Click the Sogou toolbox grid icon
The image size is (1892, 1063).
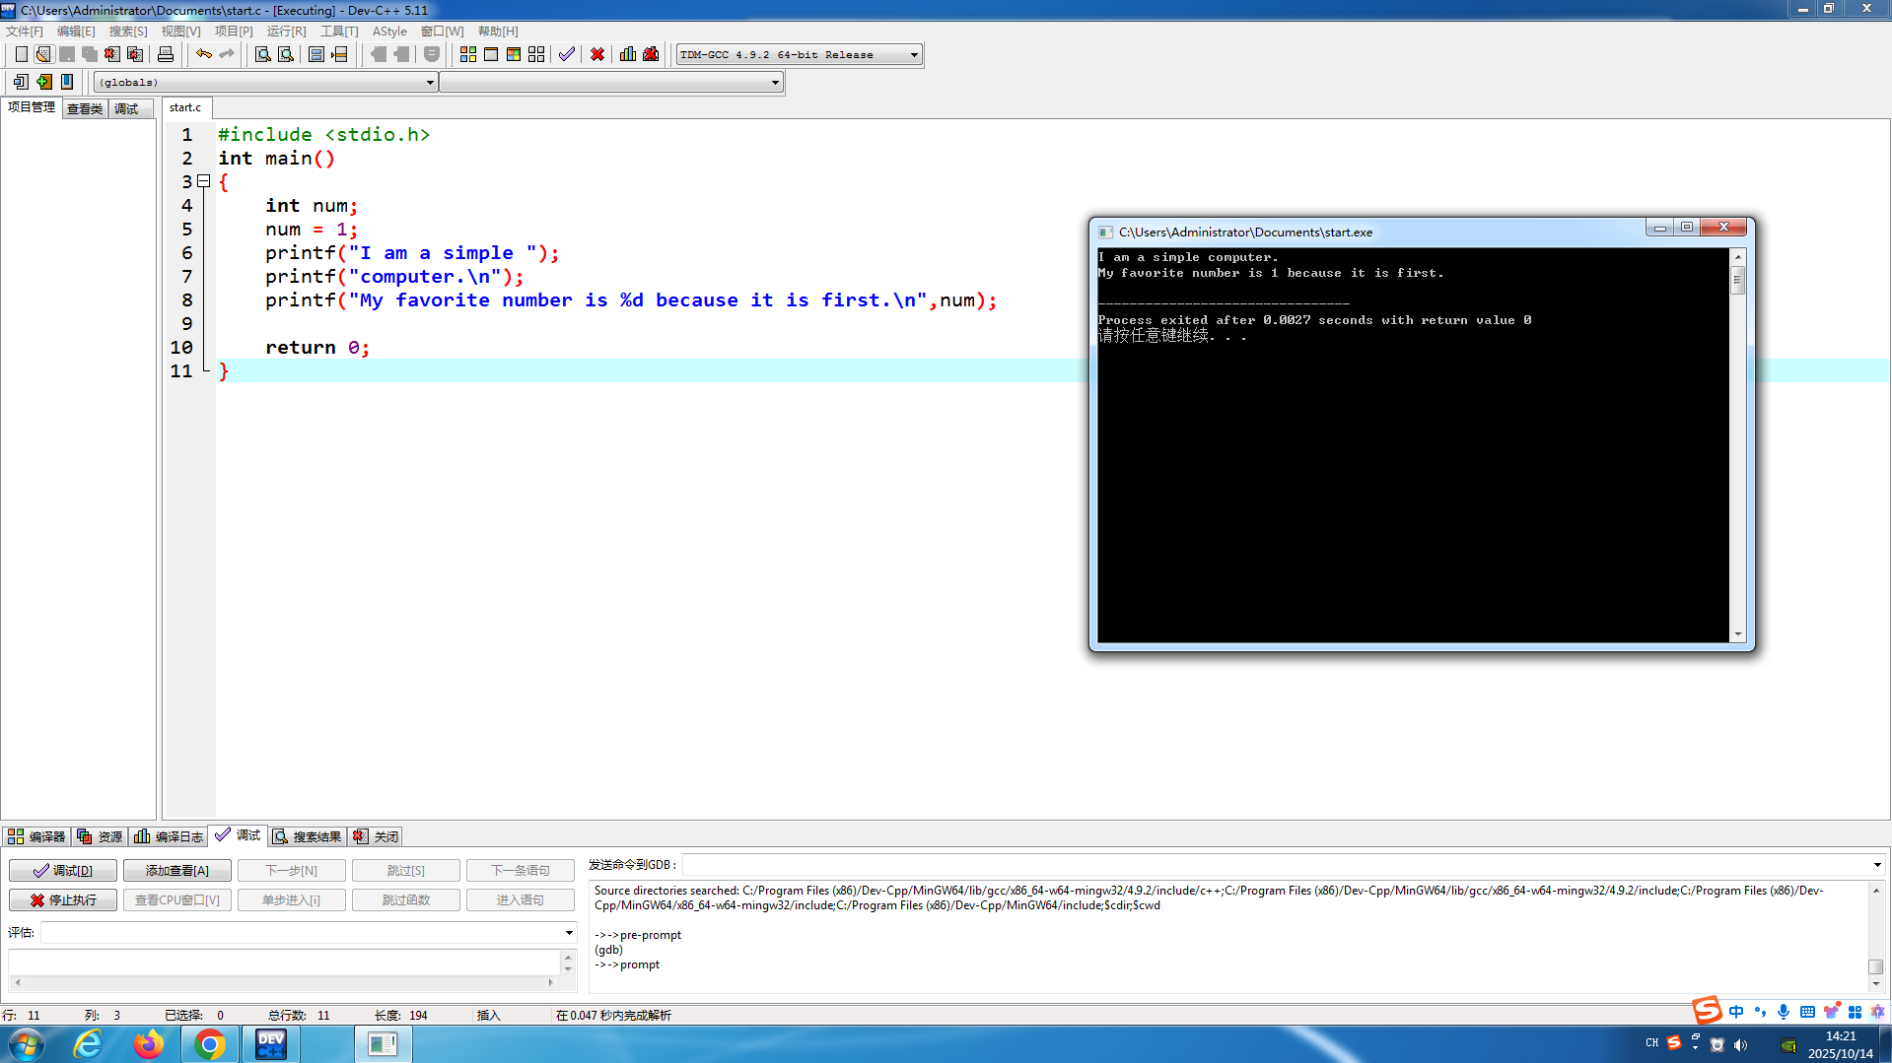[1855, 1012]
